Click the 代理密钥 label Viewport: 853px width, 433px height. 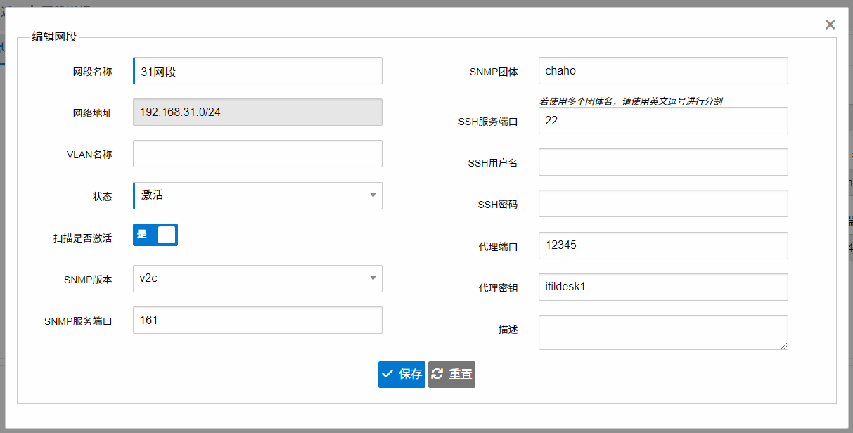(498, 288)
